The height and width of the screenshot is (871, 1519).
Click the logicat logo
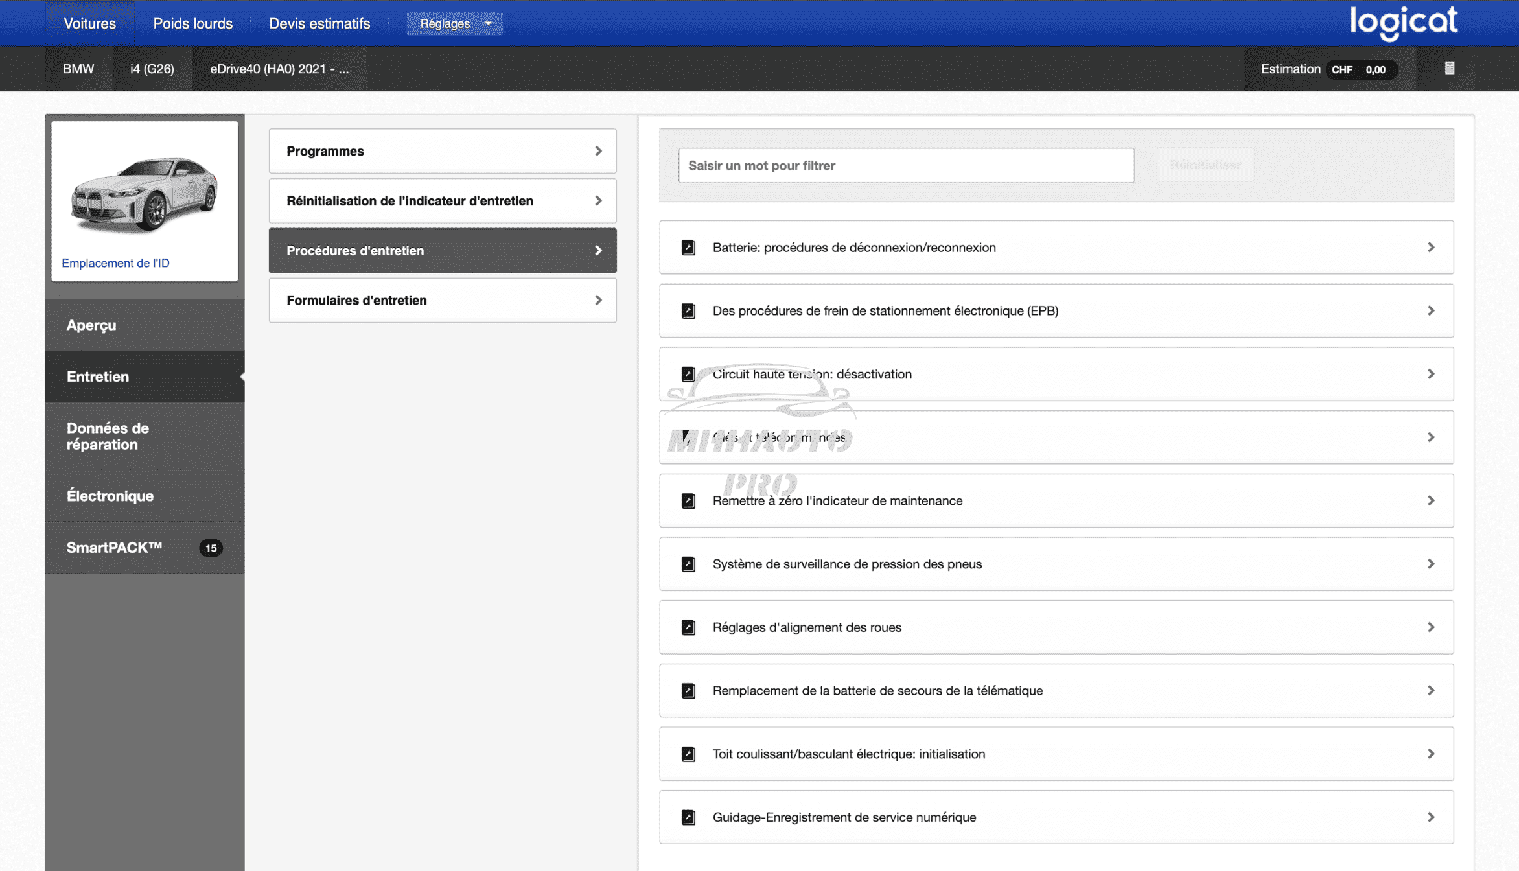tap(1404, 23)
